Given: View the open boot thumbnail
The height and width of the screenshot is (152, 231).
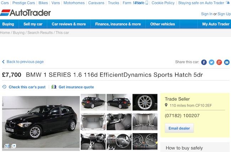Looking at the screenshot, I should pyautogui.click(x=93, y=122).
